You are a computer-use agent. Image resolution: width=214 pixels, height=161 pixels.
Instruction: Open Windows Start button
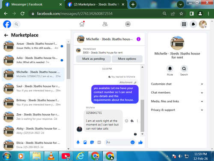point(7,156)
